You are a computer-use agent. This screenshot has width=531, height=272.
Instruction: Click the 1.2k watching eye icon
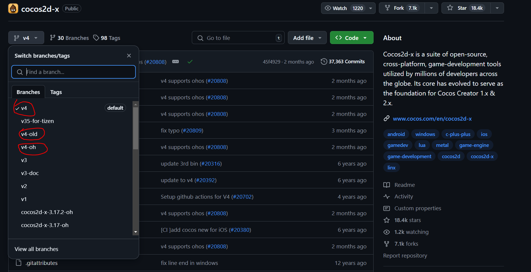(x=387, y=232)
